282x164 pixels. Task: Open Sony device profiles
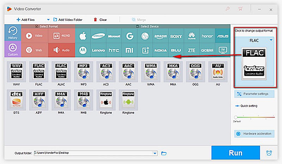tap(176, 36)
